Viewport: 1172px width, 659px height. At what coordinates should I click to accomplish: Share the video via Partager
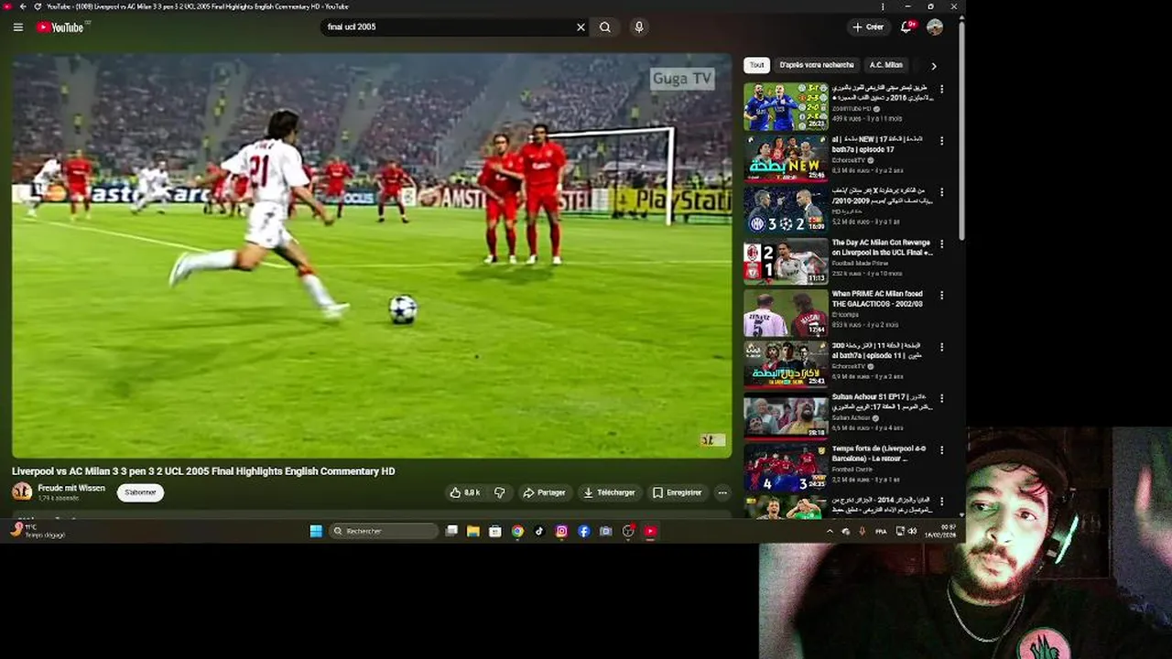(544, 492)
